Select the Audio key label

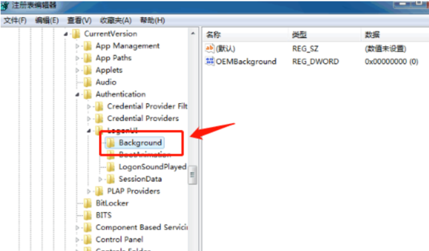(x=106, y=82)
